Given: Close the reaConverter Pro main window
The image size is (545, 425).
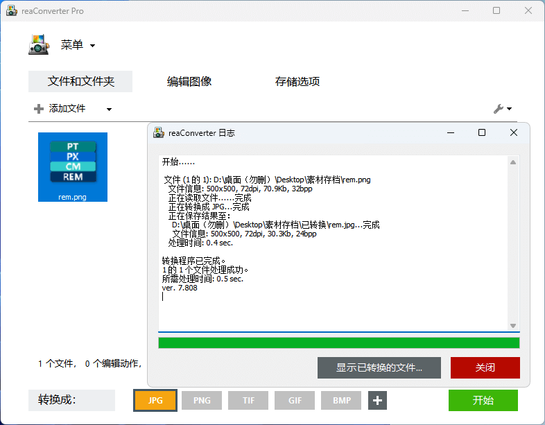Looking at the screenshot, I should [528, 11].
